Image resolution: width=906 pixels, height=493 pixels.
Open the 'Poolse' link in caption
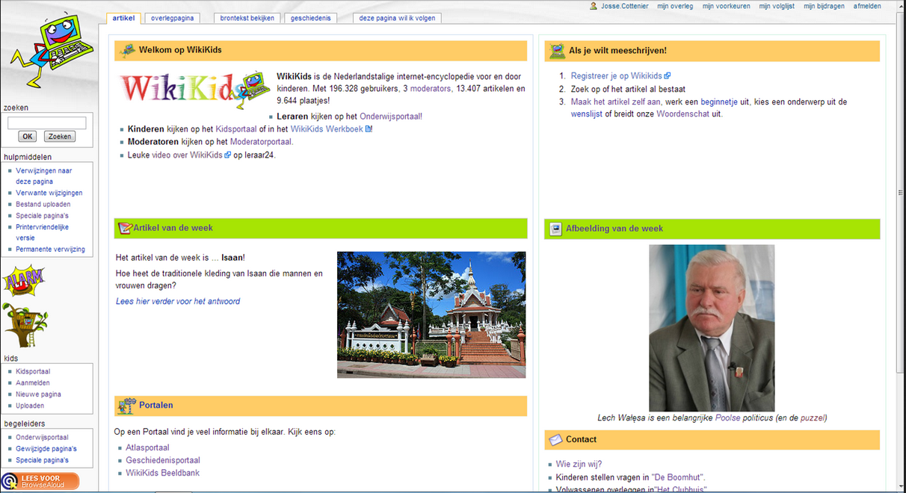pyautogui.click(x=727, y=418)
